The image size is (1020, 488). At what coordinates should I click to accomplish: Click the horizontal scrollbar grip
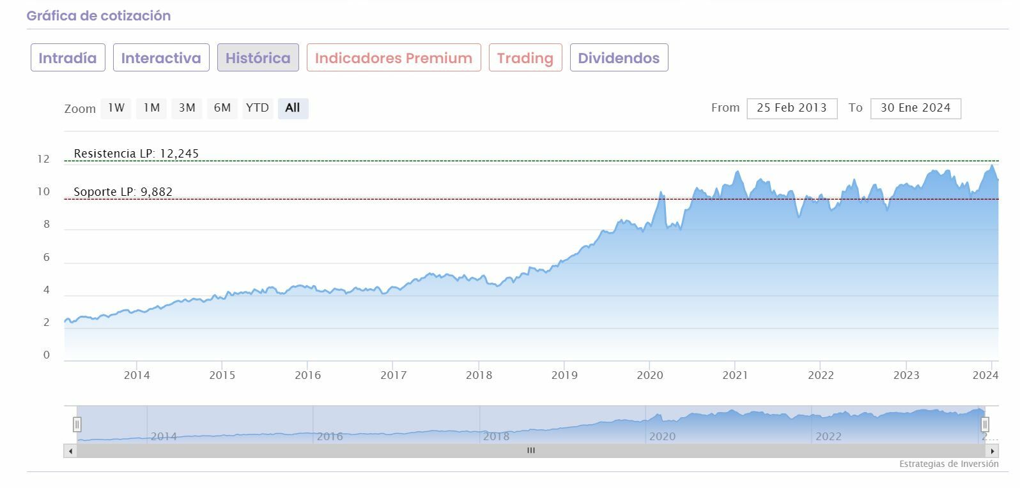[x=530, y=451]
